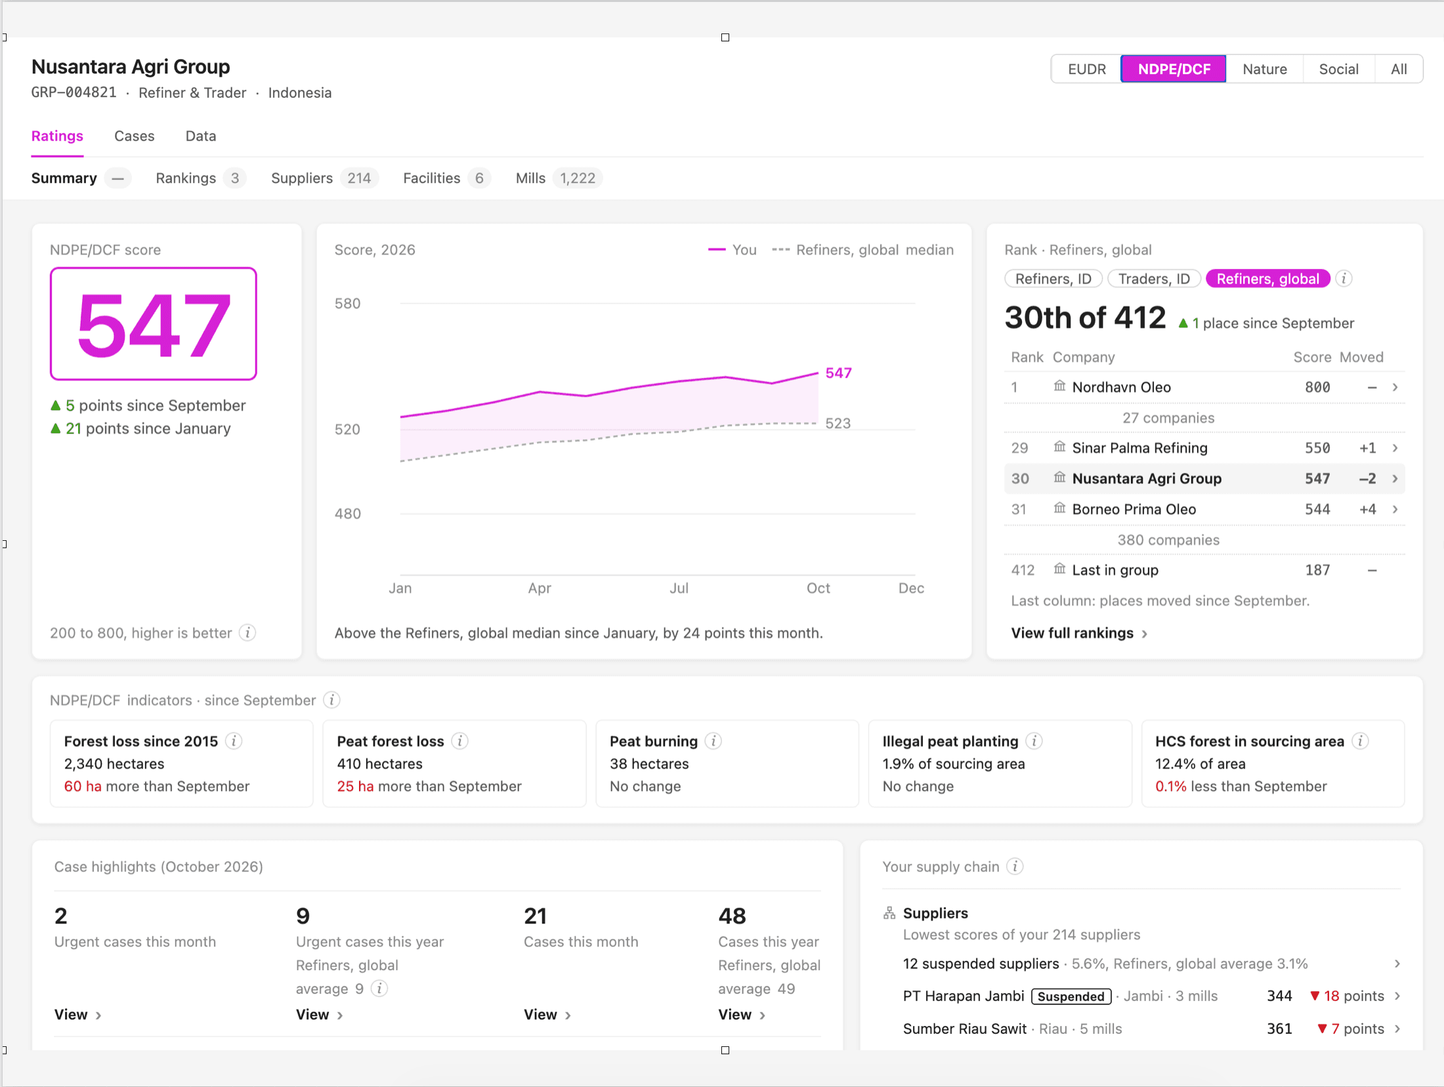Viewport: 1444px width, 1087px height.
Task: Select the NDPE/DCF filter
Action: [1174, 69]
